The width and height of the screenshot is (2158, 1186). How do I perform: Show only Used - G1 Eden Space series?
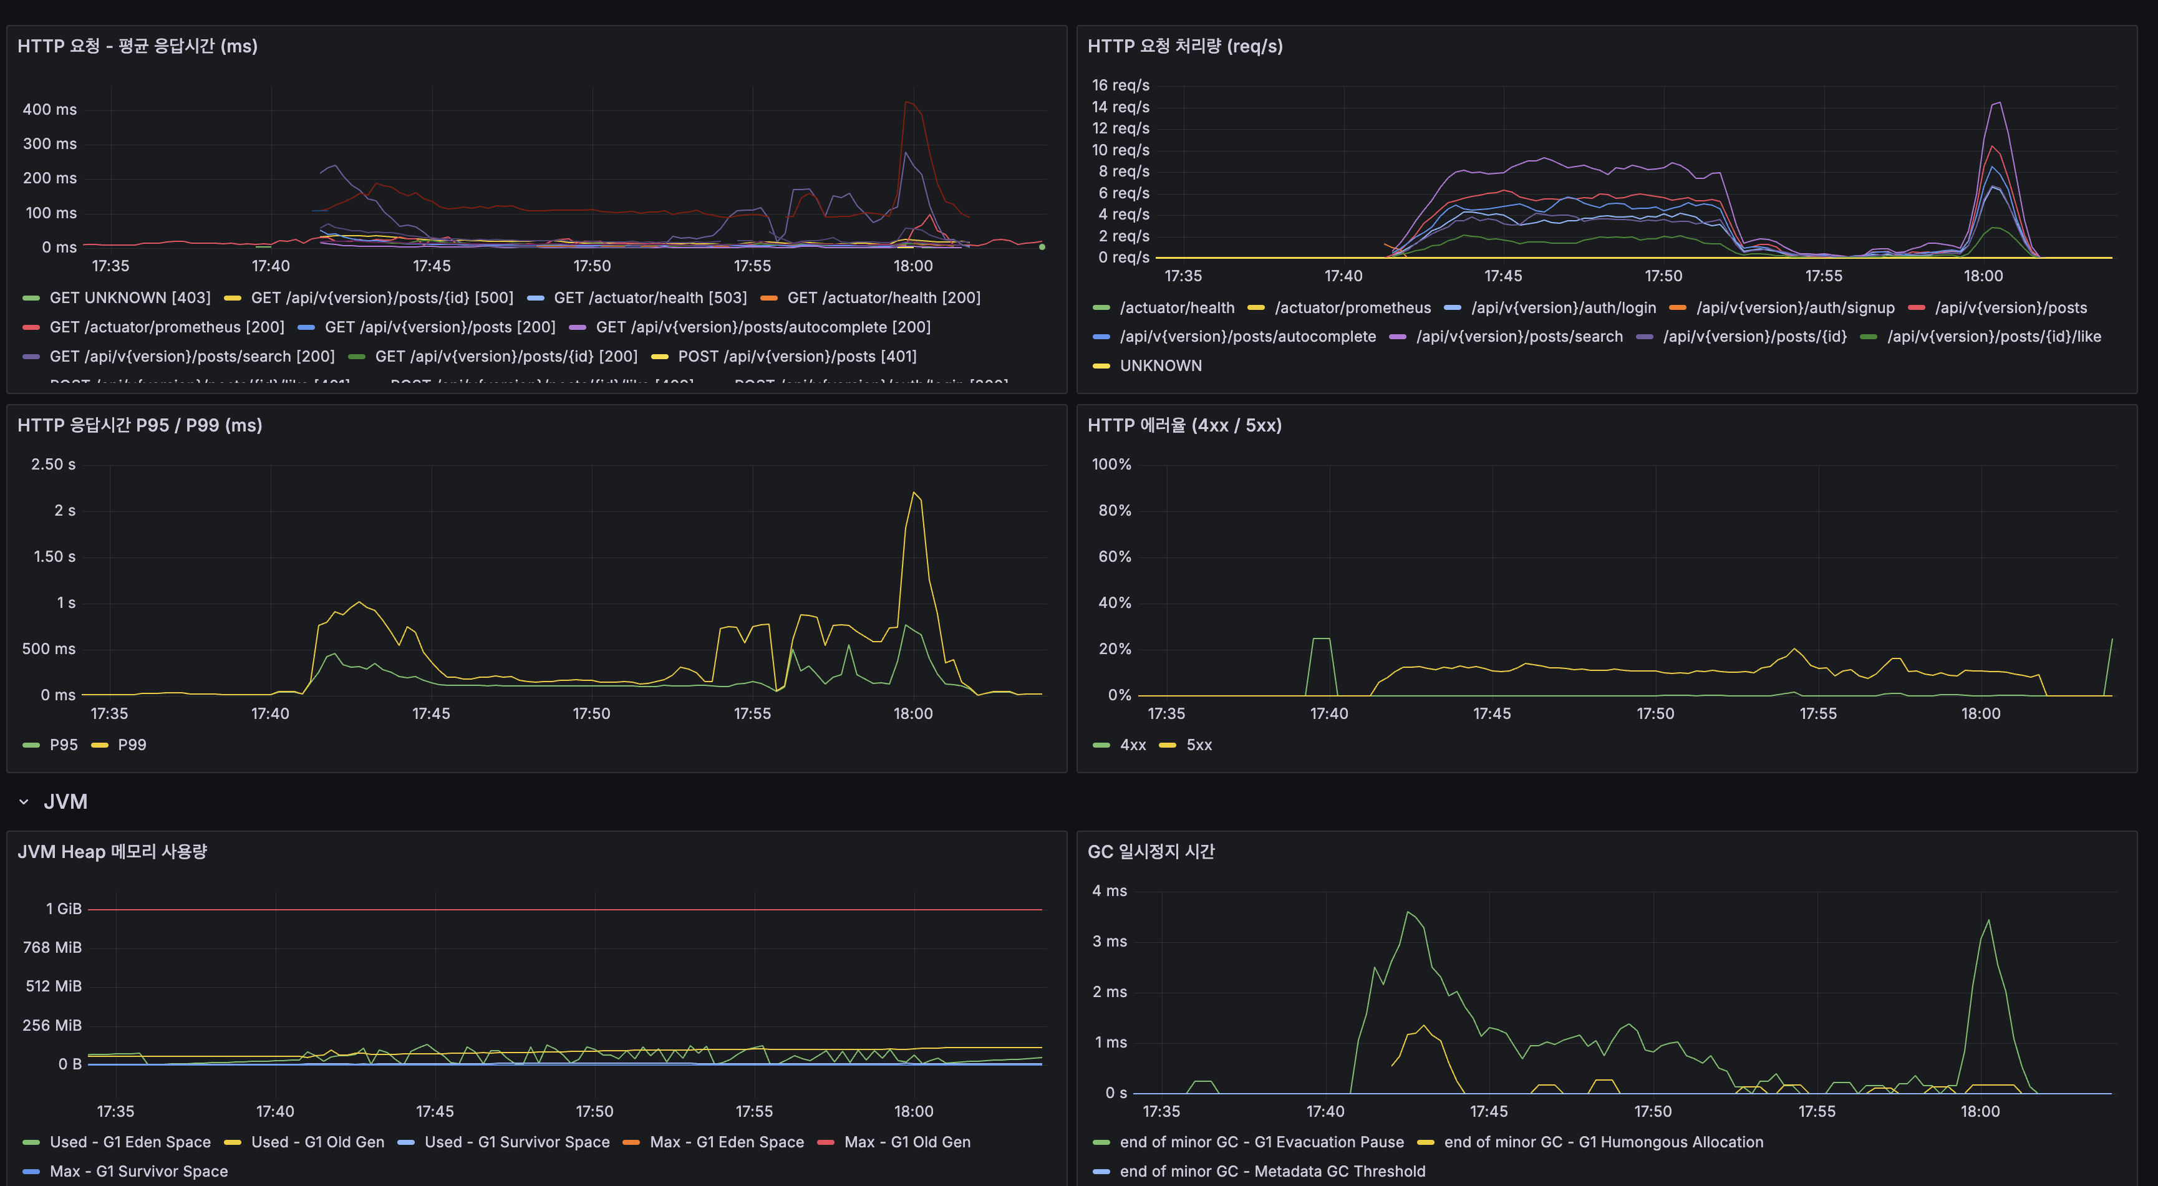(x=130, y=1142)
